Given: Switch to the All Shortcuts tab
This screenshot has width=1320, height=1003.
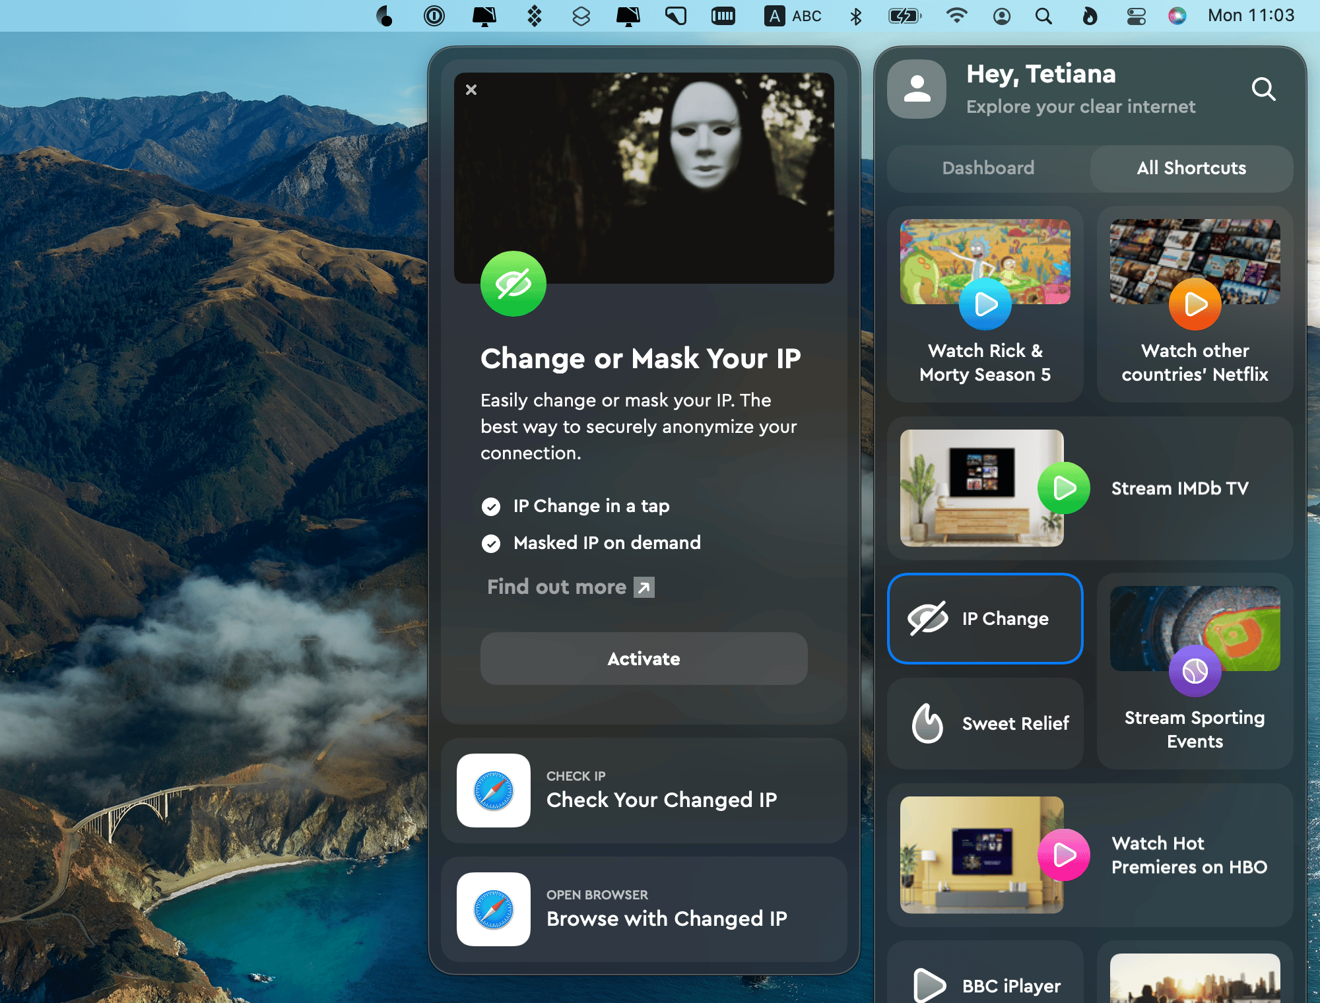Looking at the screenshot, I should tap(1191, 168).
